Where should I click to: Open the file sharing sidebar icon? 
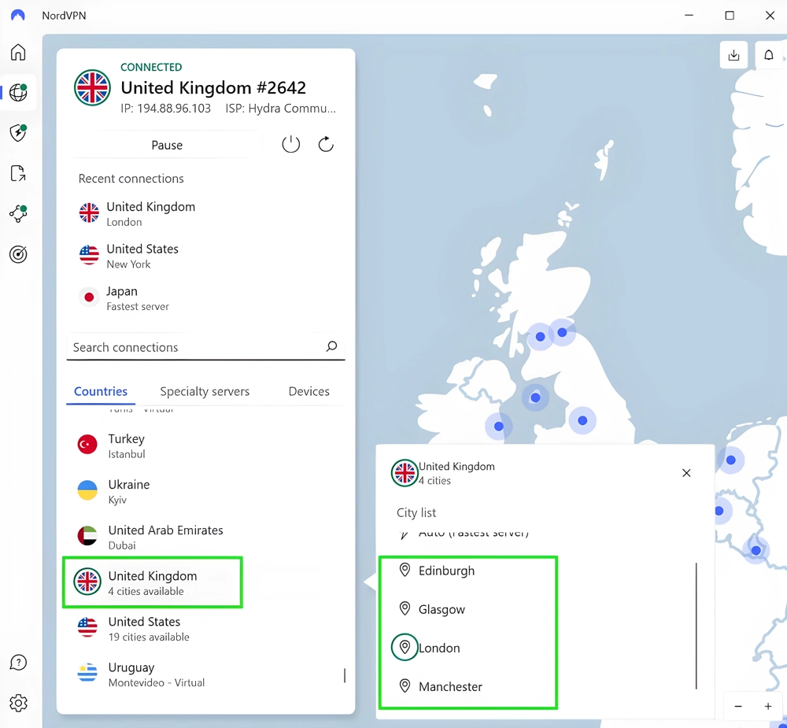tap(18, 173)
